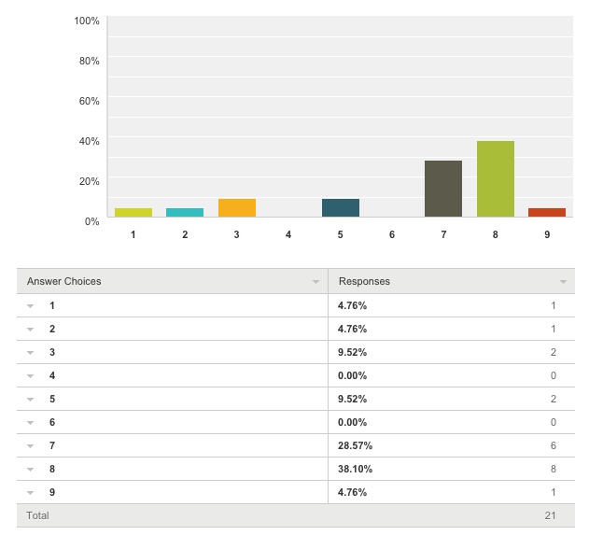Sort using the Answer Choices column arrow
Screen dimensions: 589x535
pyautogui.click(x=316, y=281)
